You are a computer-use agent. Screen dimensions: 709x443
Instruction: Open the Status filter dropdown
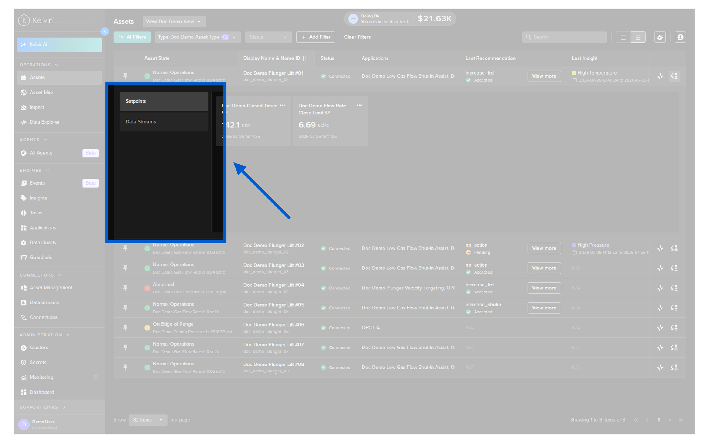tap(268, 37)
